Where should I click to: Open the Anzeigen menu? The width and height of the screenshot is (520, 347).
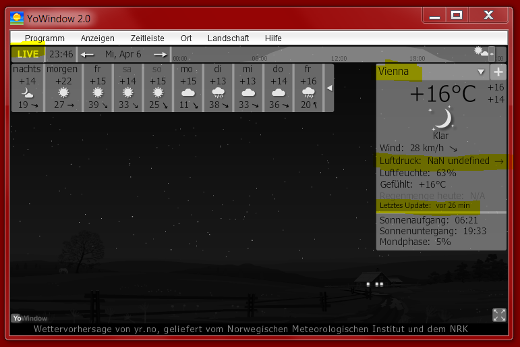click(98, 38)
